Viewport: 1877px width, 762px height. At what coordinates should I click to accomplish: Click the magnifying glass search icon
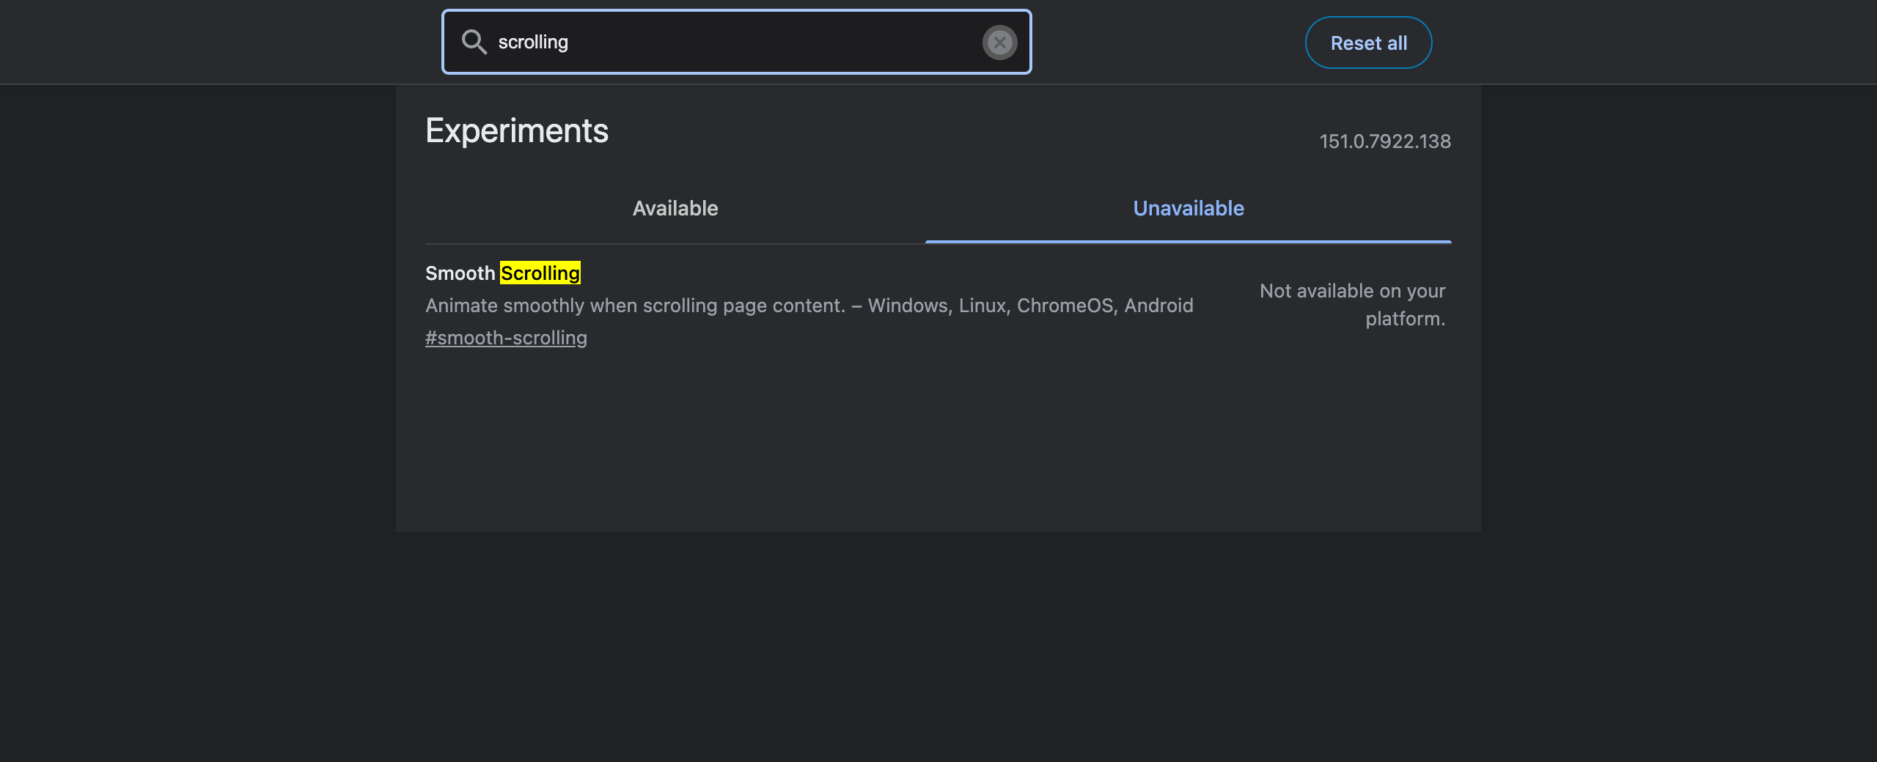coord(474,42)
